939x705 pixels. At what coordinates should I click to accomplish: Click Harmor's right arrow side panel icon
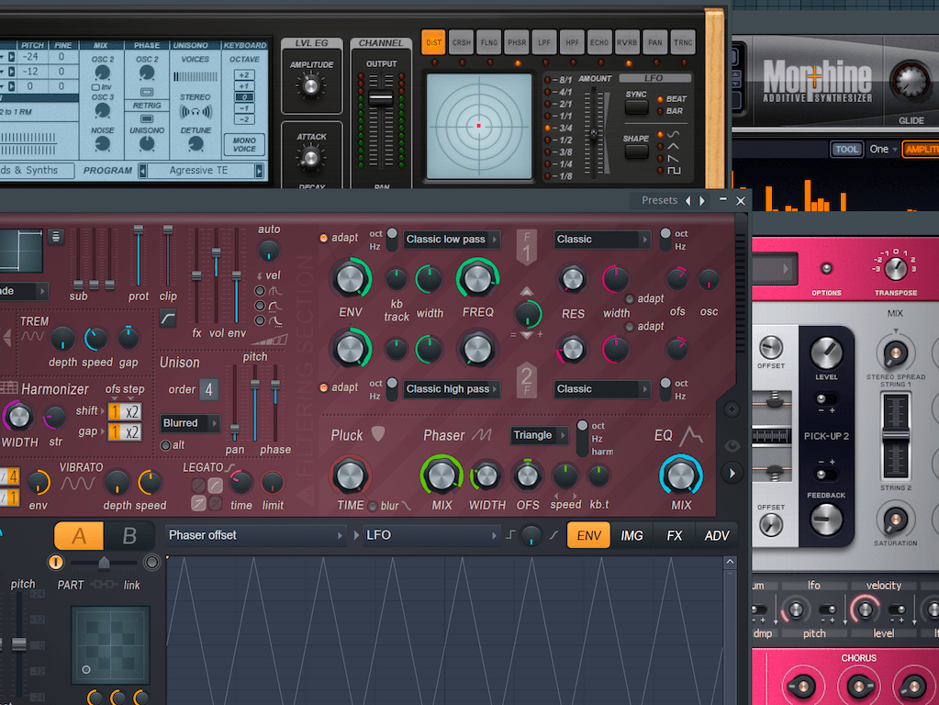(x=732, y=472)
